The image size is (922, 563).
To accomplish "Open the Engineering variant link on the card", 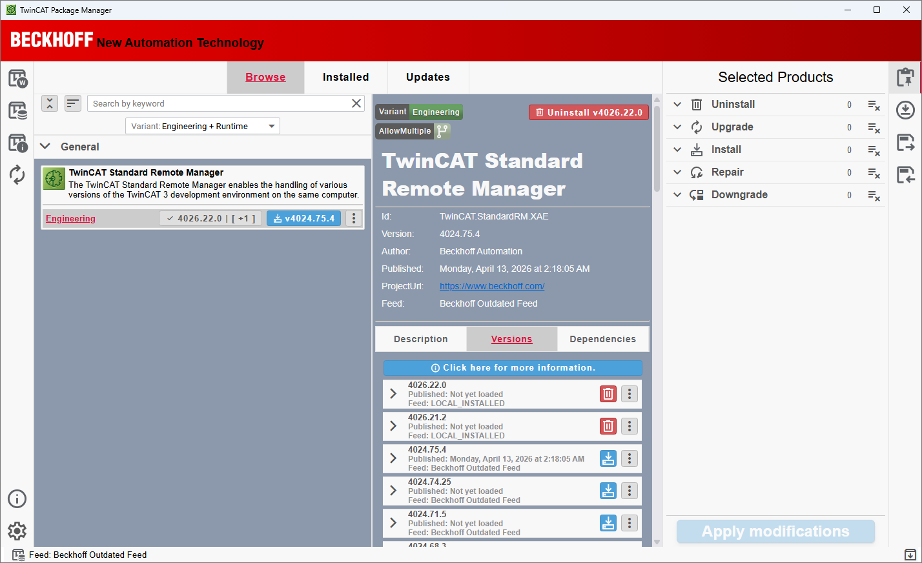I will 70,218.
